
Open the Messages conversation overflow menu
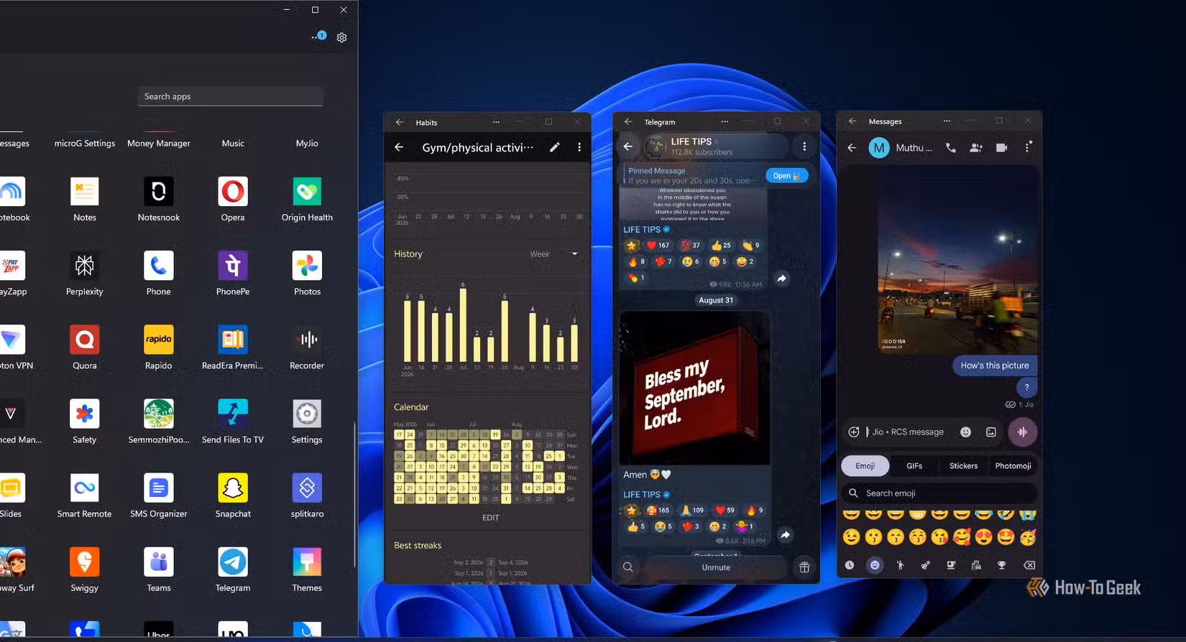pyautogui.click(x=1028, y=146)
